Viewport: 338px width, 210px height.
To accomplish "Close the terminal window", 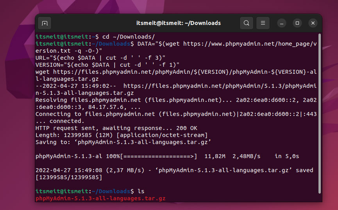I will point(313,23).
